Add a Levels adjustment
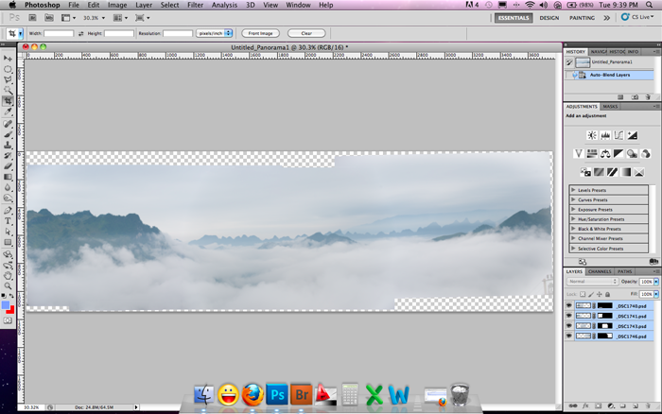 click(x=606, y=136)
